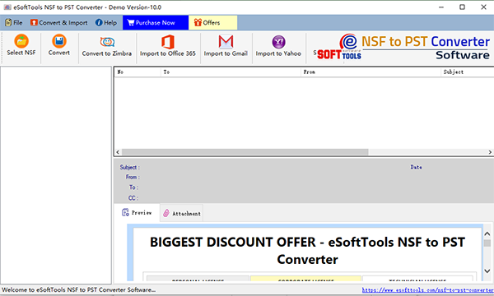The width and height of the screenshot is (494, 296).
Task: Sort by the From column header
Action: pyautogui.click(x=370, y=72)
